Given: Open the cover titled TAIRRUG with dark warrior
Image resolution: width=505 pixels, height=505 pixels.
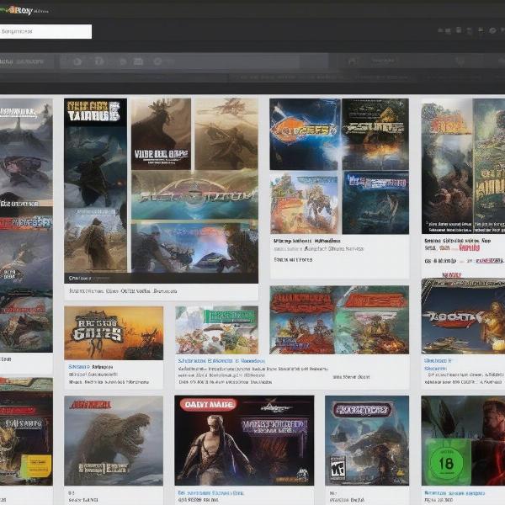Looking at the screenshot, I should pyautogui.click(x=95, y=152).
